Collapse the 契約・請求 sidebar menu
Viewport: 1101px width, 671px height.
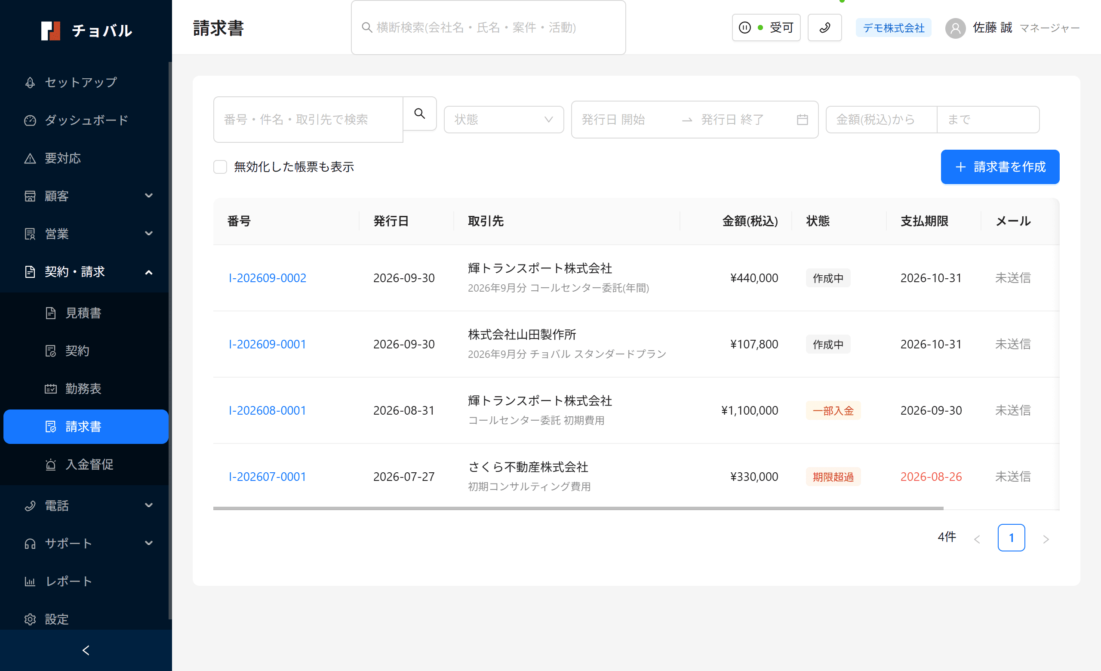point(86,271)
